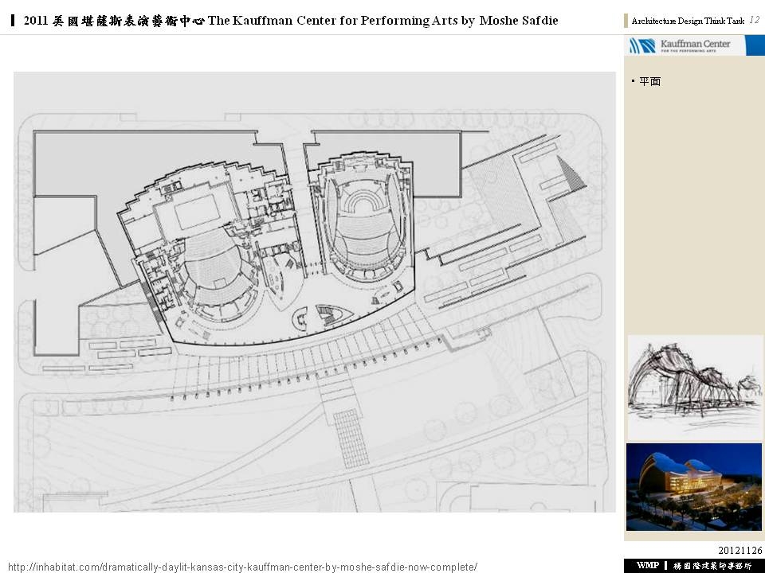Click the tan bar before Architecture Design label
The image size is (765, 573).
(626, 21)
